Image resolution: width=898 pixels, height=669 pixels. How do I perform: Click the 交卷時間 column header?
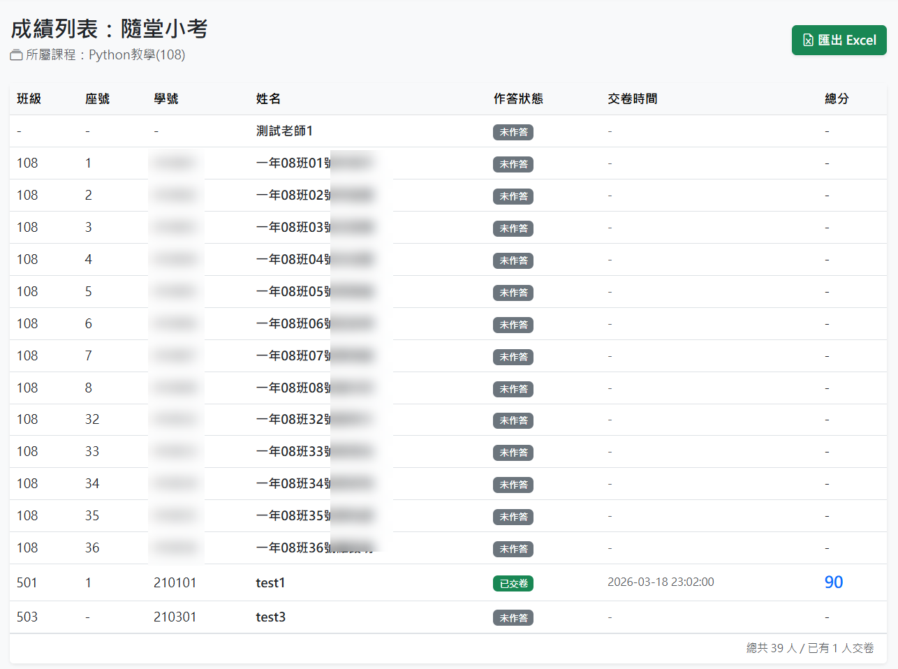pos(632,99)
